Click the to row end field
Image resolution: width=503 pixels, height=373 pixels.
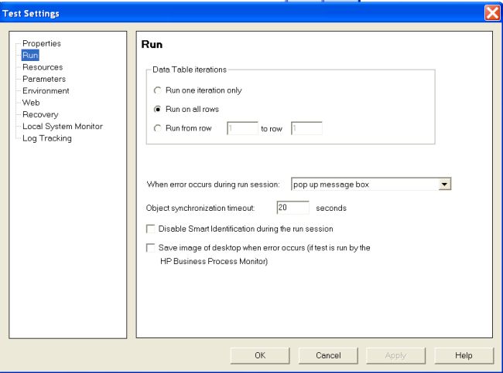[x=306, y=128]
